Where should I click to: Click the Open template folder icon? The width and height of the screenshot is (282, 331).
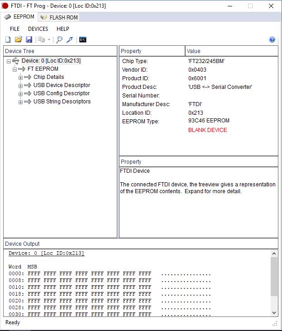tap(19, 39)
